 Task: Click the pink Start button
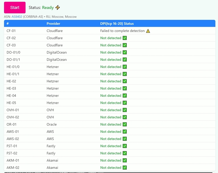(x=15, y=7)
